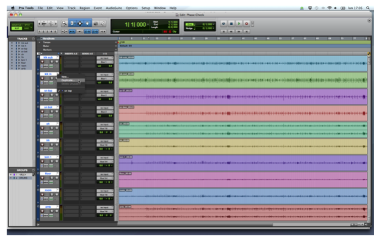Click the Apple menu icon
387x242 pixels.
coord(13,8)
